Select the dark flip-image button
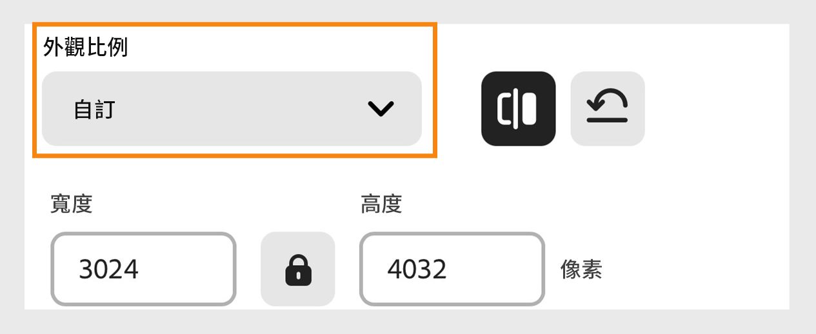816x334 pixels. pos(518,108)
